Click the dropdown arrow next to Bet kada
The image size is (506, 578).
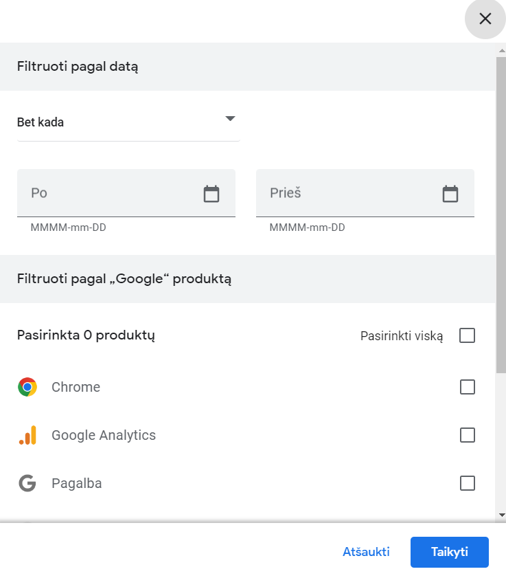click(x=230, y=118)
